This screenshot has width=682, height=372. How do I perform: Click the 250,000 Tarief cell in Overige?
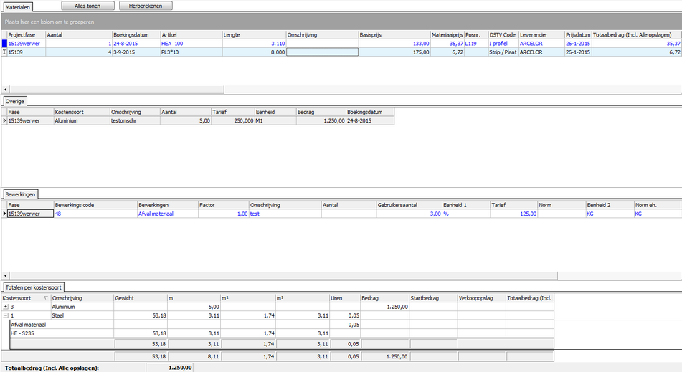click(x=232, y=121)
